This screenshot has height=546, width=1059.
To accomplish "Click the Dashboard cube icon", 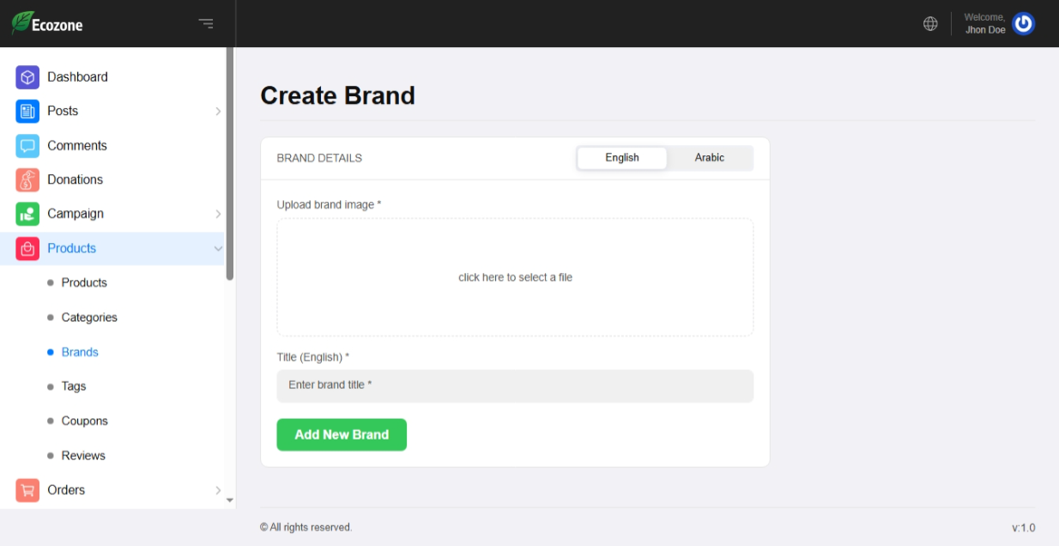I will [27, 77].
